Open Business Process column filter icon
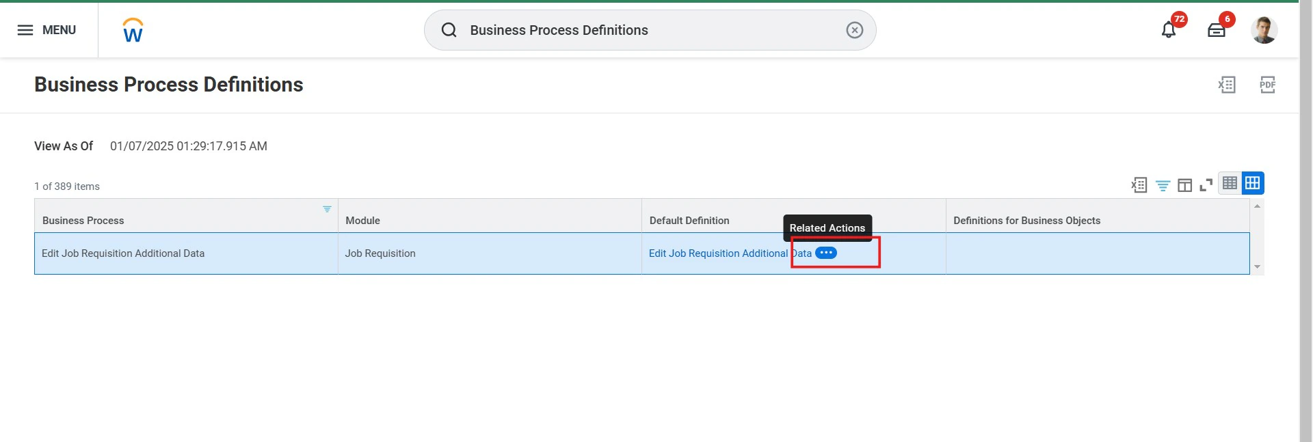This screenshot has width=1313, height=442. coord(327,209)
